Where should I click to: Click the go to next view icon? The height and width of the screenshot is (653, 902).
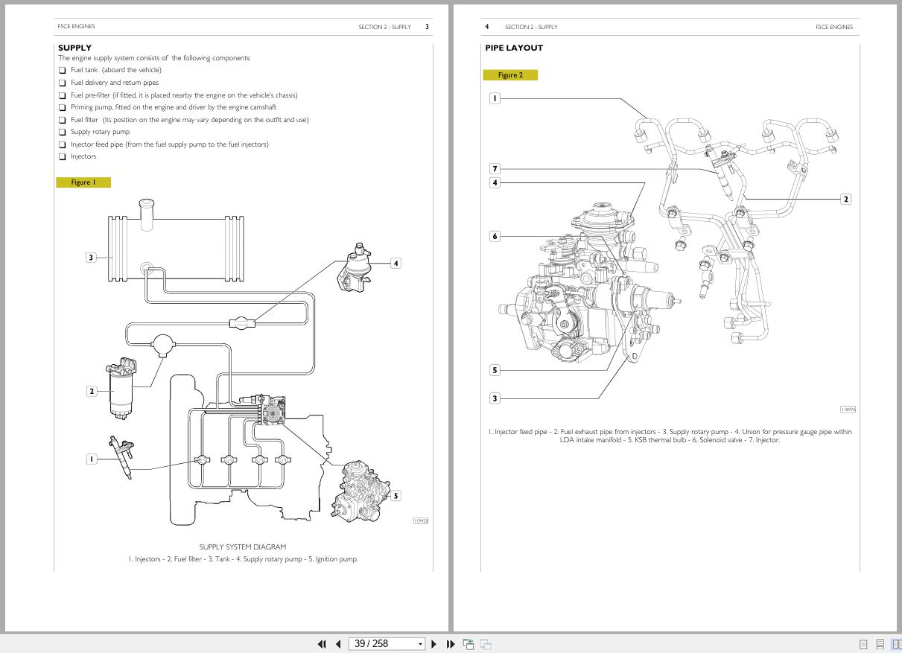pyautogui.click(x=486, y=644)
